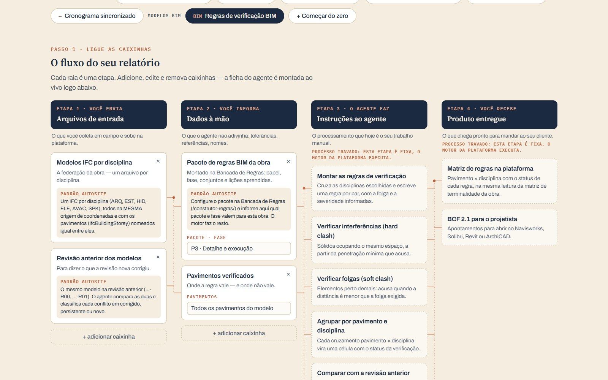Click the MODELOS BIM group label

point(164,16)
